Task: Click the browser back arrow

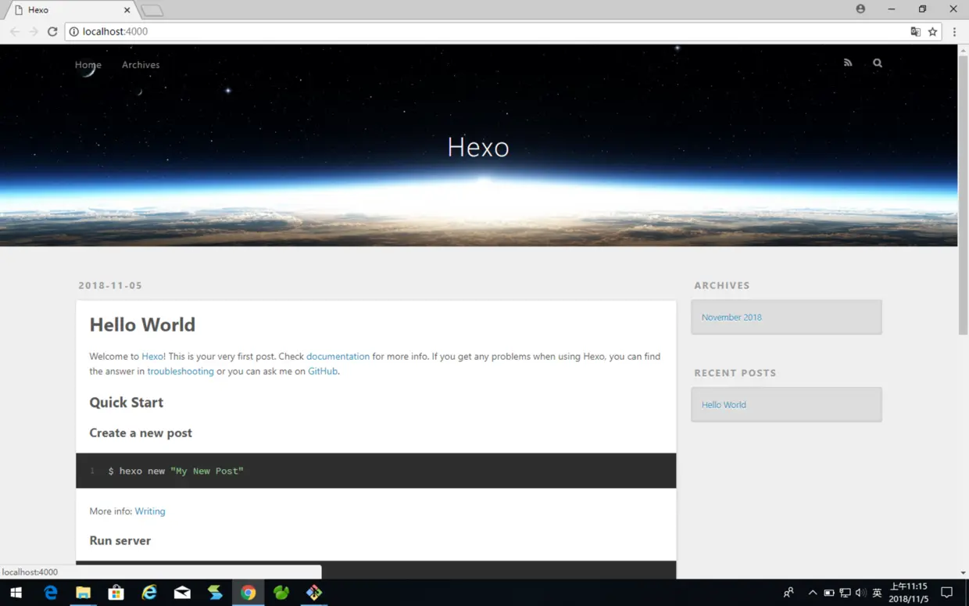Action: pyautogui.click(x=14, y=31)
